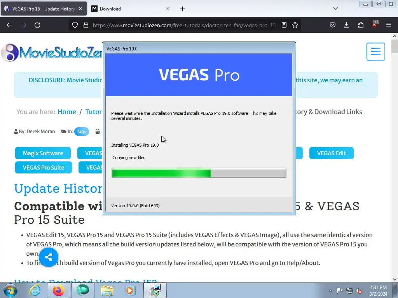This screenshot has height=298, width=398.
Task: Go back to the previous page in Firefox
Action: click(x=9, y=25)
